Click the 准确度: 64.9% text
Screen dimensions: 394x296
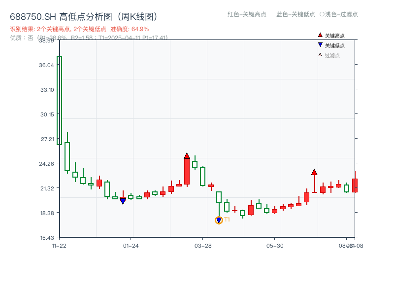pos(131,28)
